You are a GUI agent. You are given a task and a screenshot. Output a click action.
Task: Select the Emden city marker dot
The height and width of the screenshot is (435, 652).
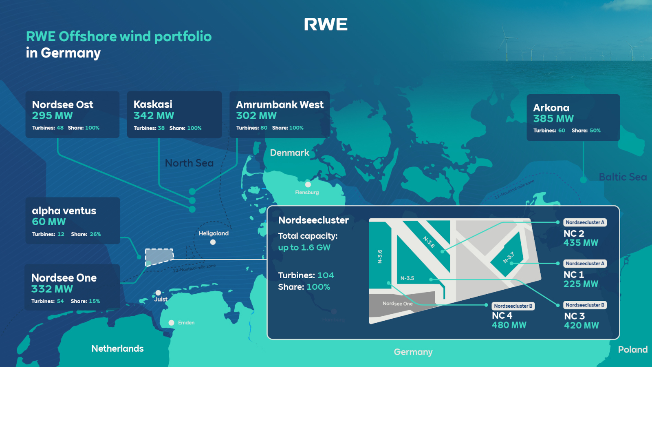click(172, 322)
